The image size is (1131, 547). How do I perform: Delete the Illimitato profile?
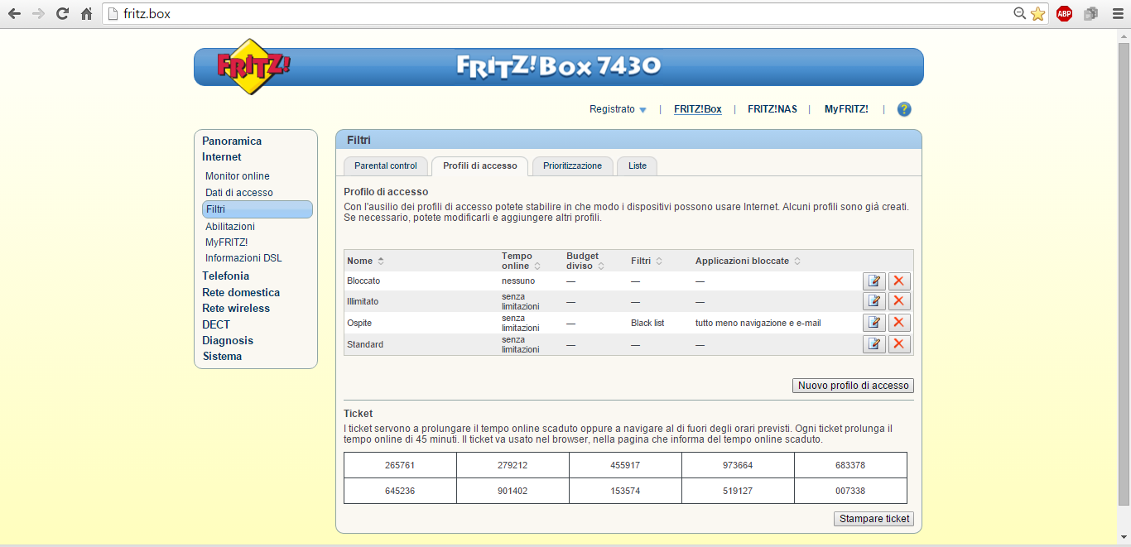point(899,301)
